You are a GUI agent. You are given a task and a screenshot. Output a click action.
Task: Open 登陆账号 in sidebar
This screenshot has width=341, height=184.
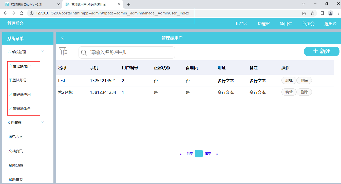[x=20, y=80]
